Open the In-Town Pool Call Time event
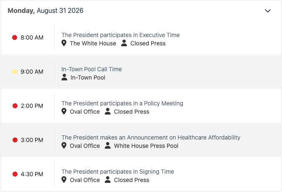This screenshot has width=282, height=192. (x=91, y=69)
